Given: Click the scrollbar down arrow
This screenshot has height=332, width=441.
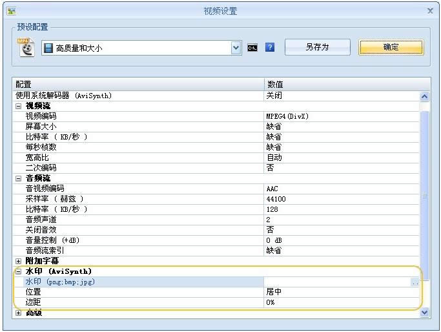Looking at the screenshot, I should tap(424, 312).
